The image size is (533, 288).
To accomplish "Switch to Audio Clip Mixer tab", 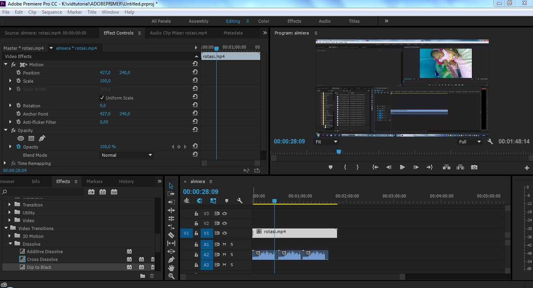I will (178, 33).
